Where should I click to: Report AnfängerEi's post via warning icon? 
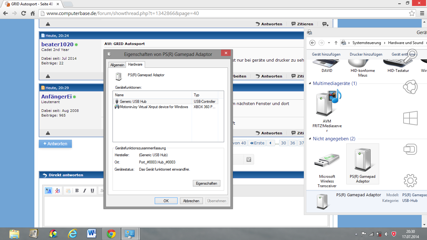coord(48,133)
